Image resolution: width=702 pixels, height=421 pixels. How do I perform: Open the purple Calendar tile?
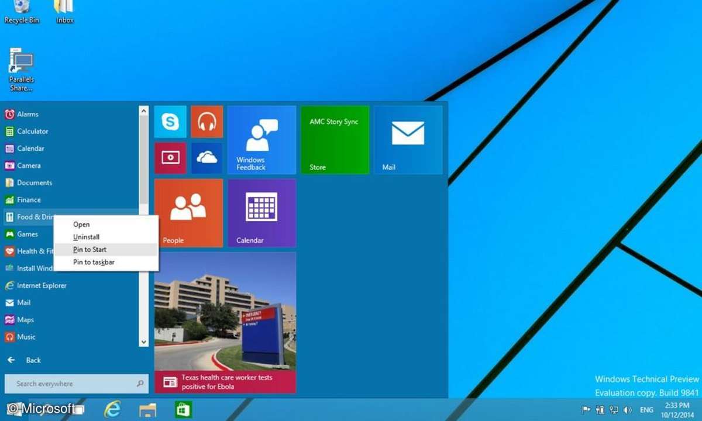[x=261, y=213]
